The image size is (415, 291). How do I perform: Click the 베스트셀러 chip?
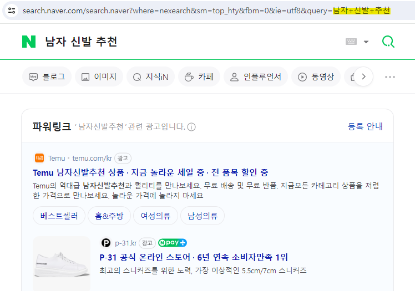(59, 216)
